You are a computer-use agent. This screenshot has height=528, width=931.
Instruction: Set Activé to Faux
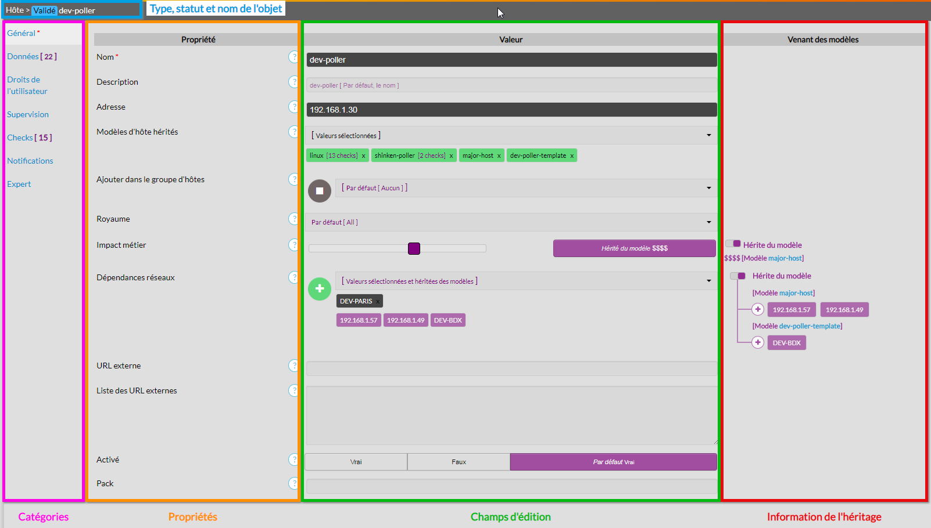459,462
